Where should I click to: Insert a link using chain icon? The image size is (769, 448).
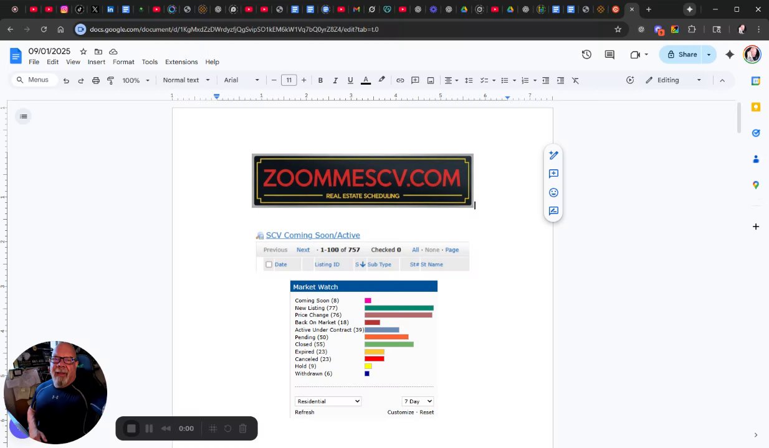coord(400,80)
